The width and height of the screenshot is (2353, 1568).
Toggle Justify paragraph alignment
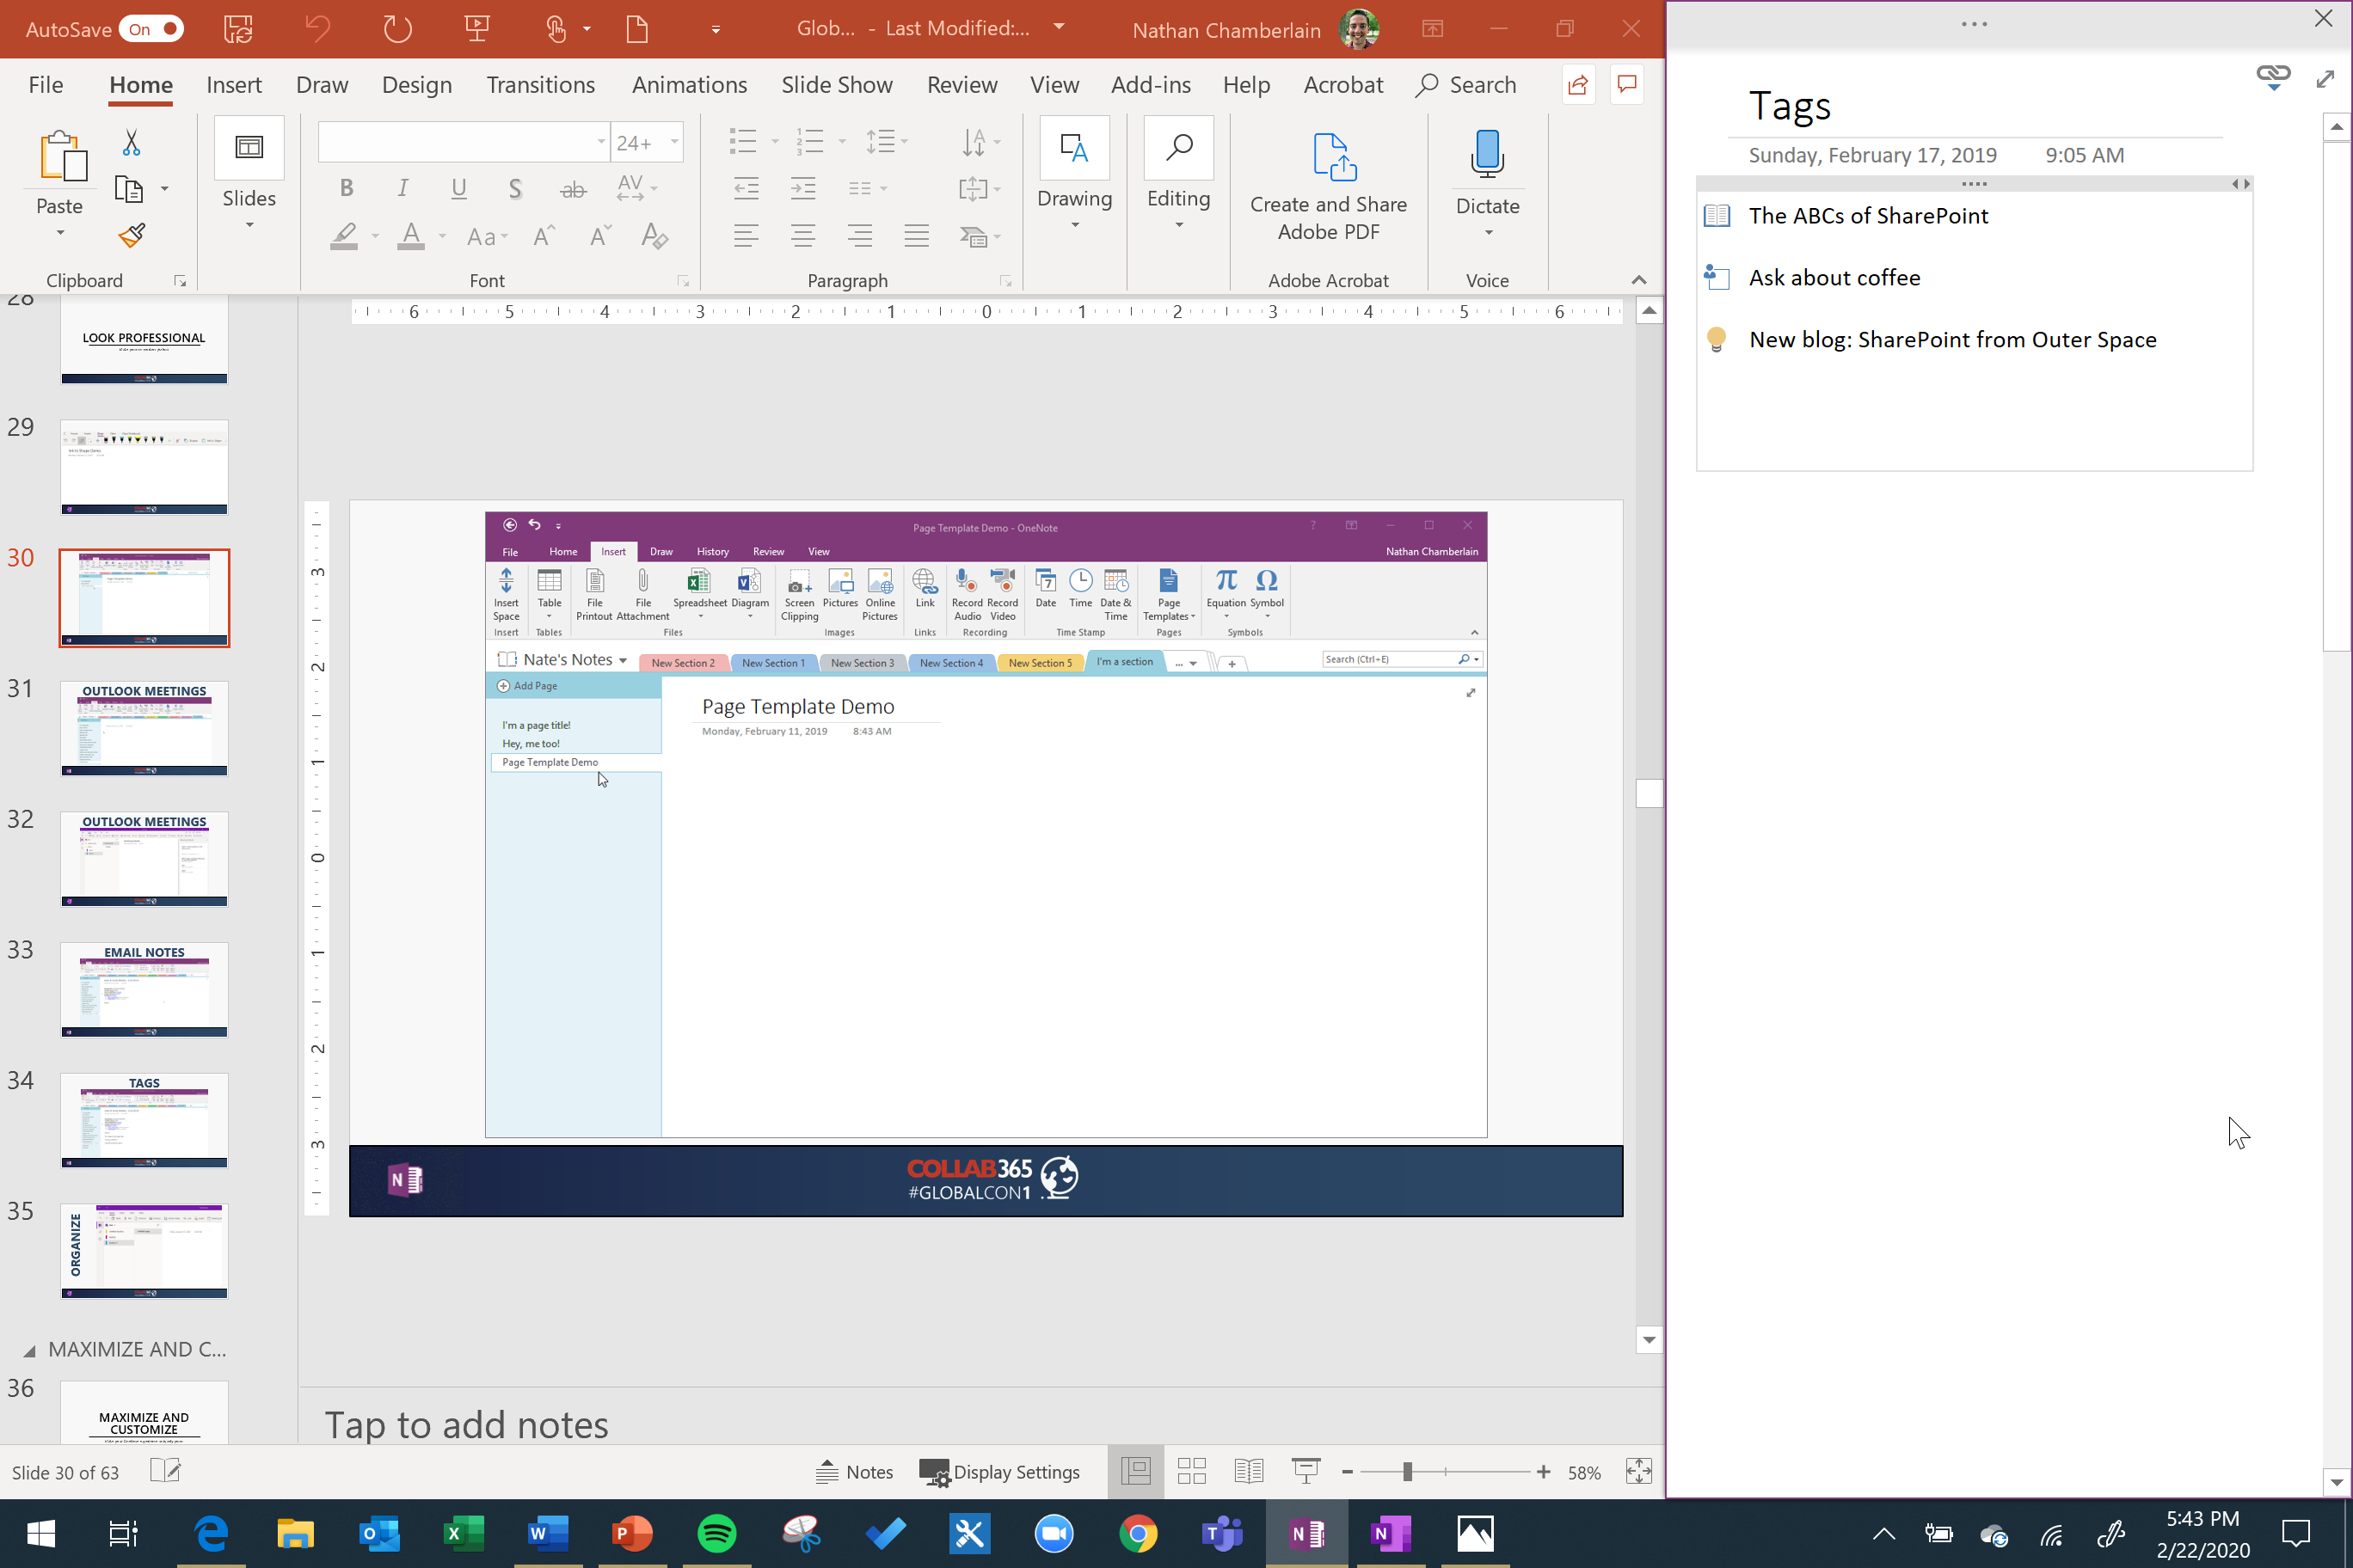917,236
